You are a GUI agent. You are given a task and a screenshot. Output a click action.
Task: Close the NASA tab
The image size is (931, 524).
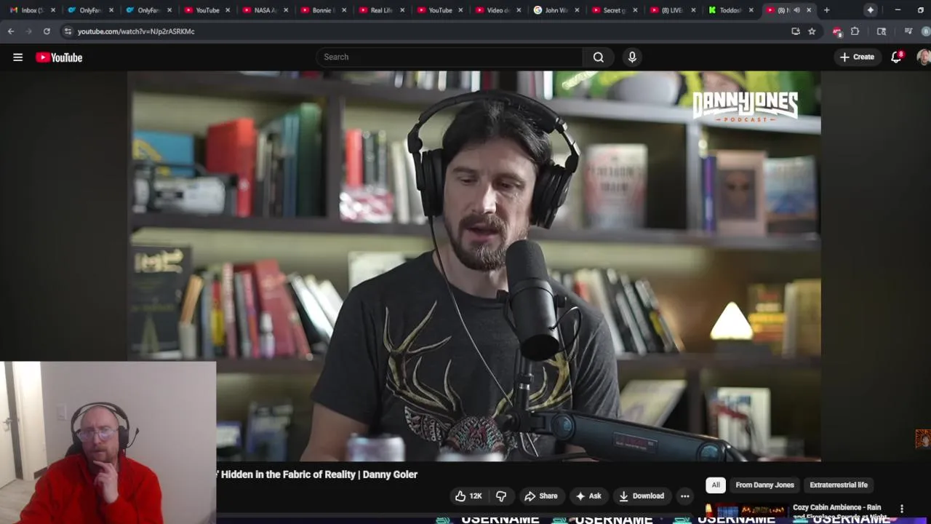click(x=285, y=10)
